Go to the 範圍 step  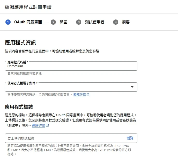click(x=63, y=22)
